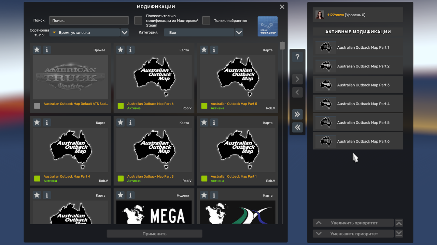Enable Только избранные favorites-only checkbox

(x=206, y=20)
